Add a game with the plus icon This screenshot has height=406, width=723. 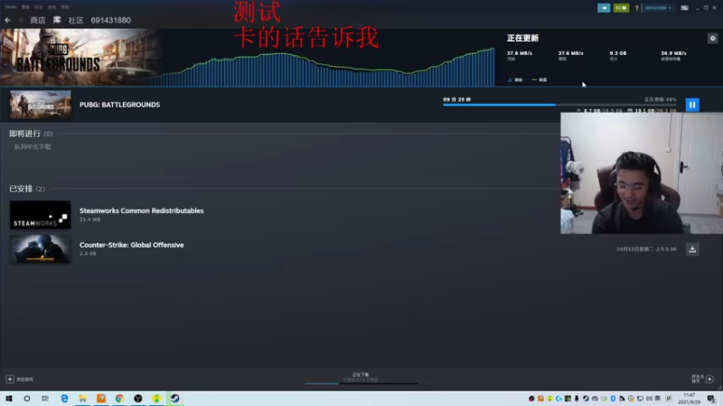click(x=10, y=379)
